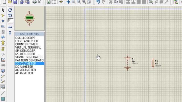Select the Device Pins tool
The height and width of the screenshot is (102, 182).
point(3,54)
